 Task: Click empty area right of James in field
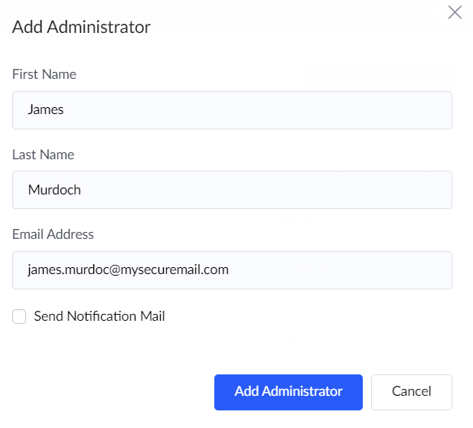pyautogui.click(x=268, y=110)
